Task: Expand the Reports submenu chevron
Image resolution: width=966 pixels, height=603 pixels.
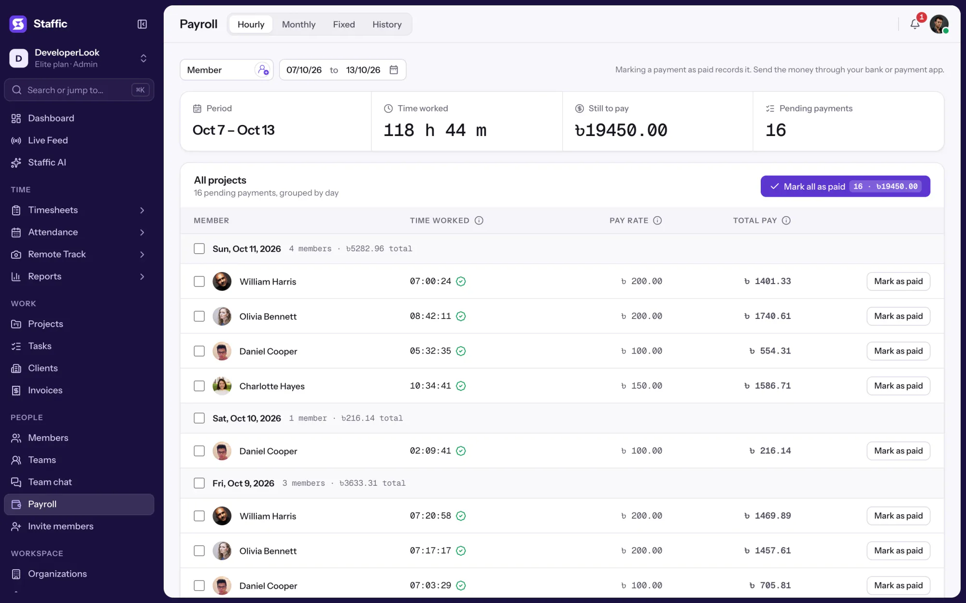Action: coord(142,276)
